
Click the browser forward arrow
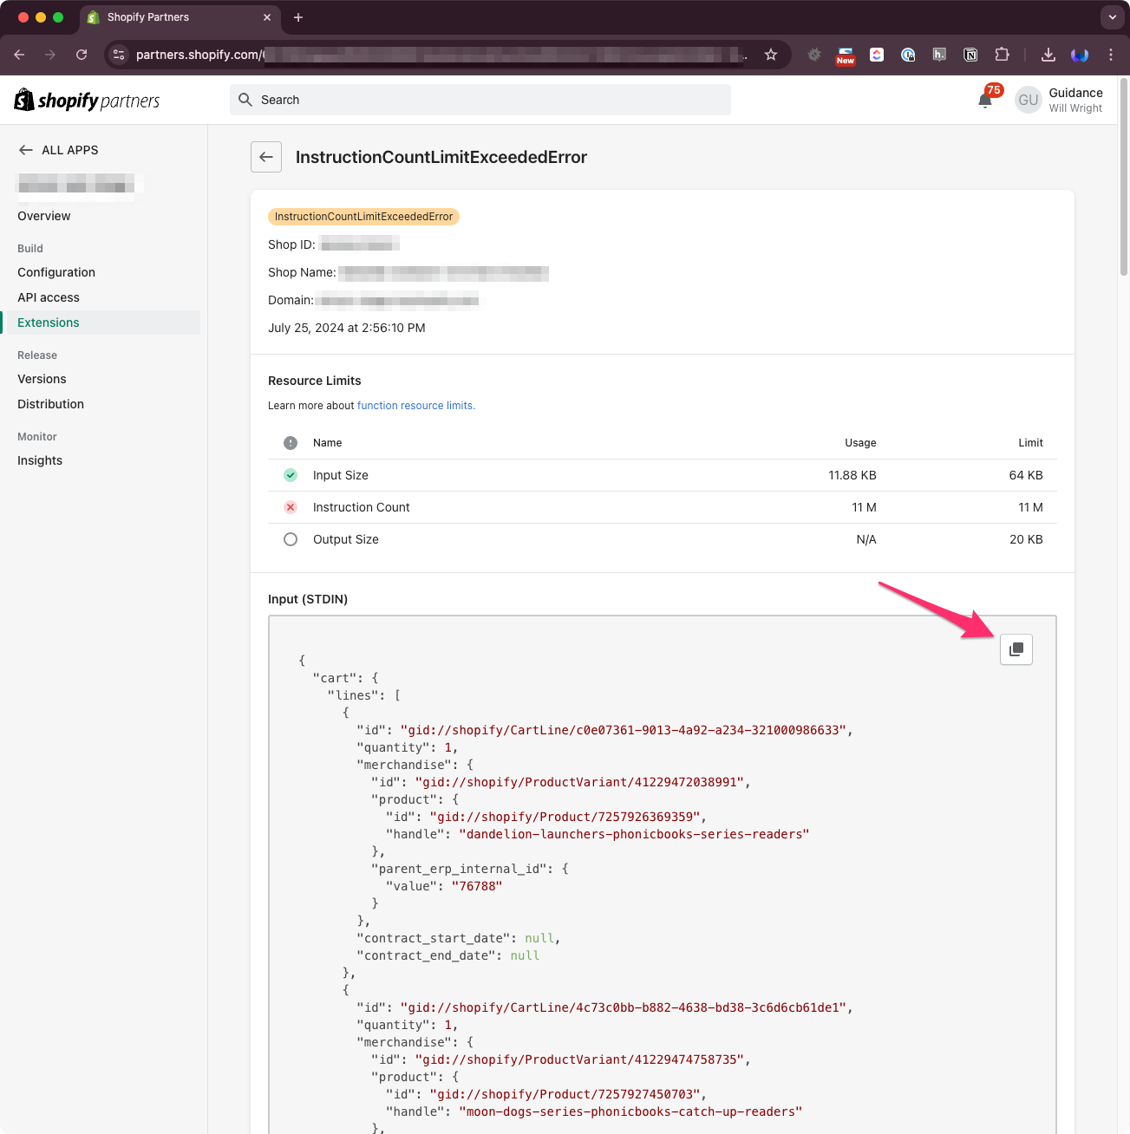pos(50,55)
